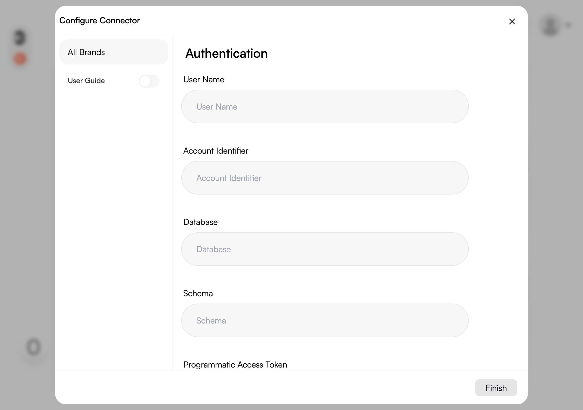583x410 pixels.
Task: Click the Database field label
Action: (x=200, y=222)
